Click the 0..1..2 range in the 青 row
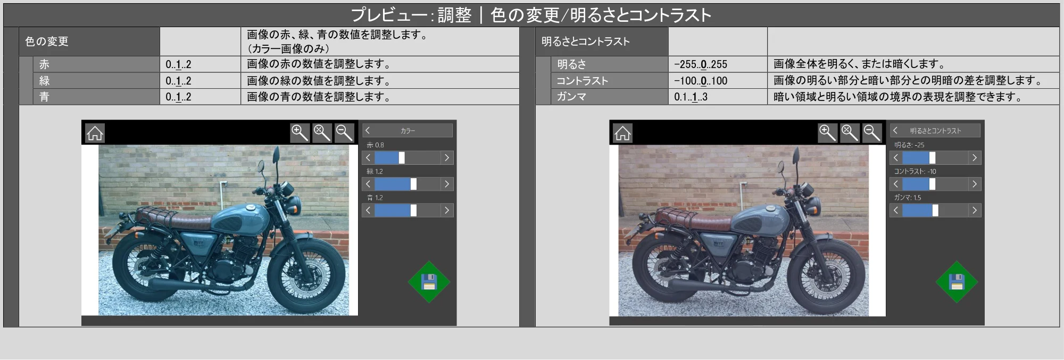Image resolution: width=1064 pixels, height=360 pixels. click(x=200, y=97)
